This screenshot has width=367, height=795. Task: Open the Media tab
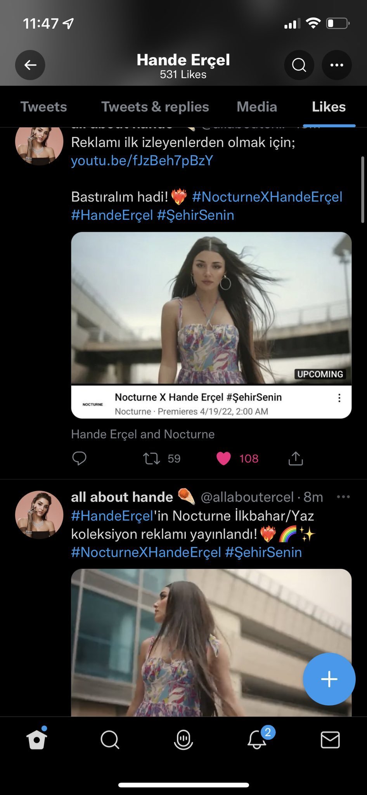(x=257, y=107)
